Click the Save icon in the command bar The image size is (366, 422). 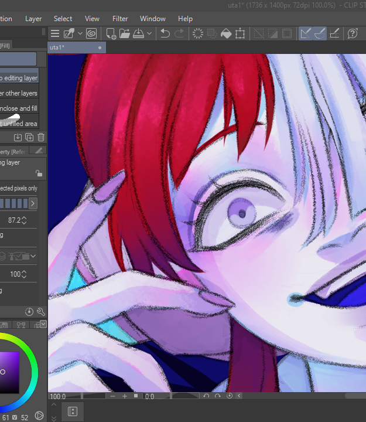(x=138, y=33)
